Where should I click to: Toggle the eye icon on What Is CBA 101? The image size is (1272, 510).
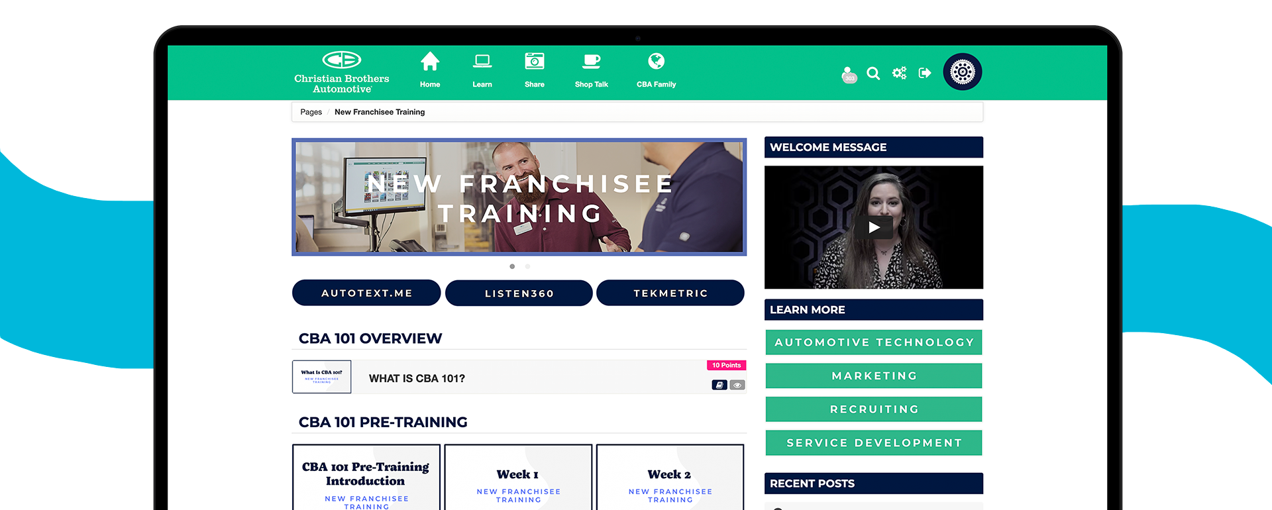point(737,385)
